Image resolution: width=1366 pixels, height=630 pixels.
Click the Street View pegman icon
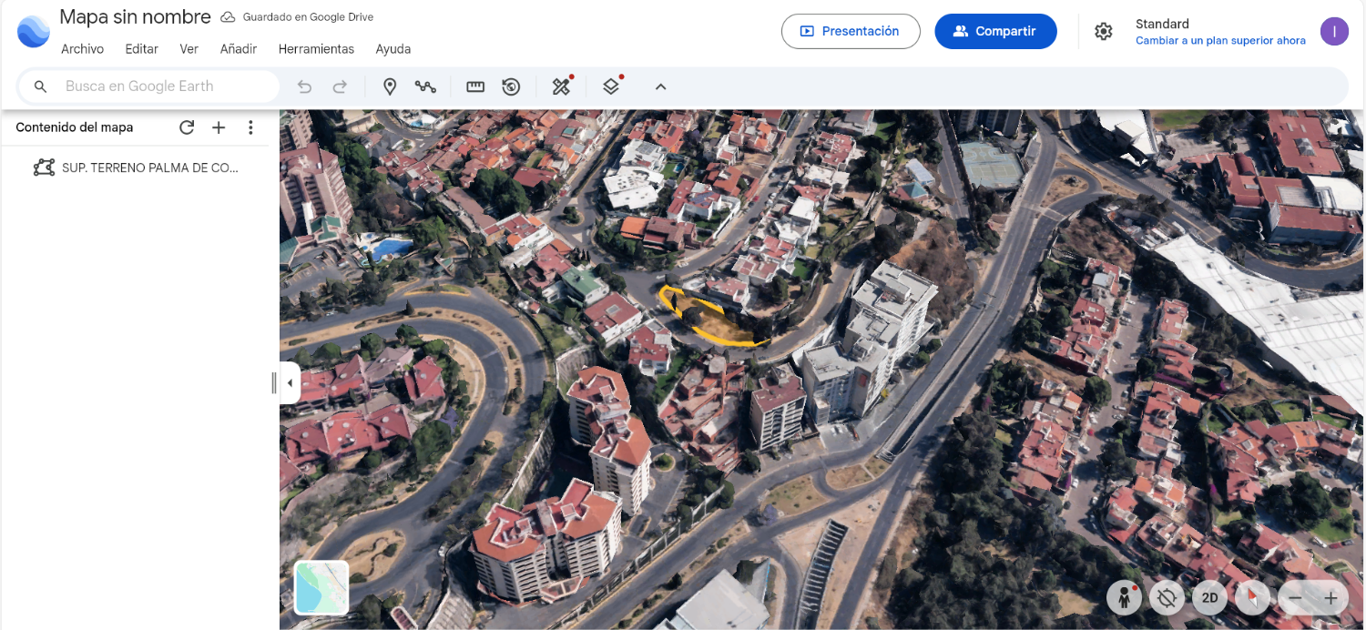point(1125,598)
